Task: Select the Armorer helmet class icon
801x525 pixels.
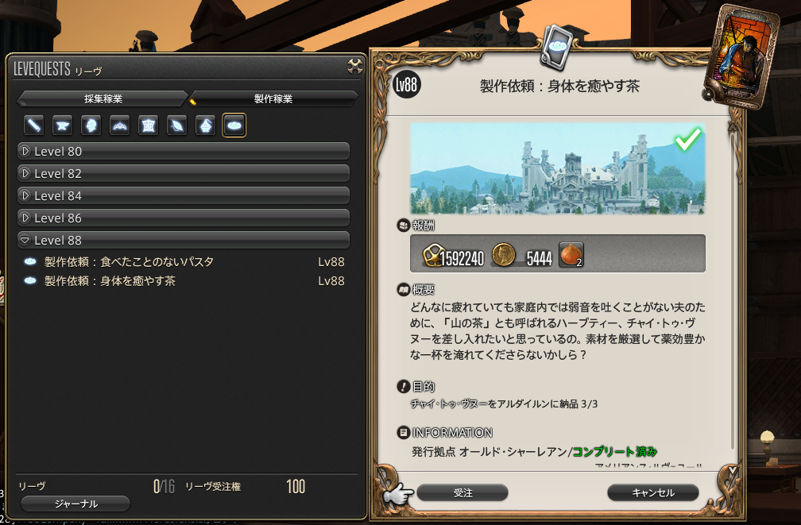Action: click(x=91, y=125)
